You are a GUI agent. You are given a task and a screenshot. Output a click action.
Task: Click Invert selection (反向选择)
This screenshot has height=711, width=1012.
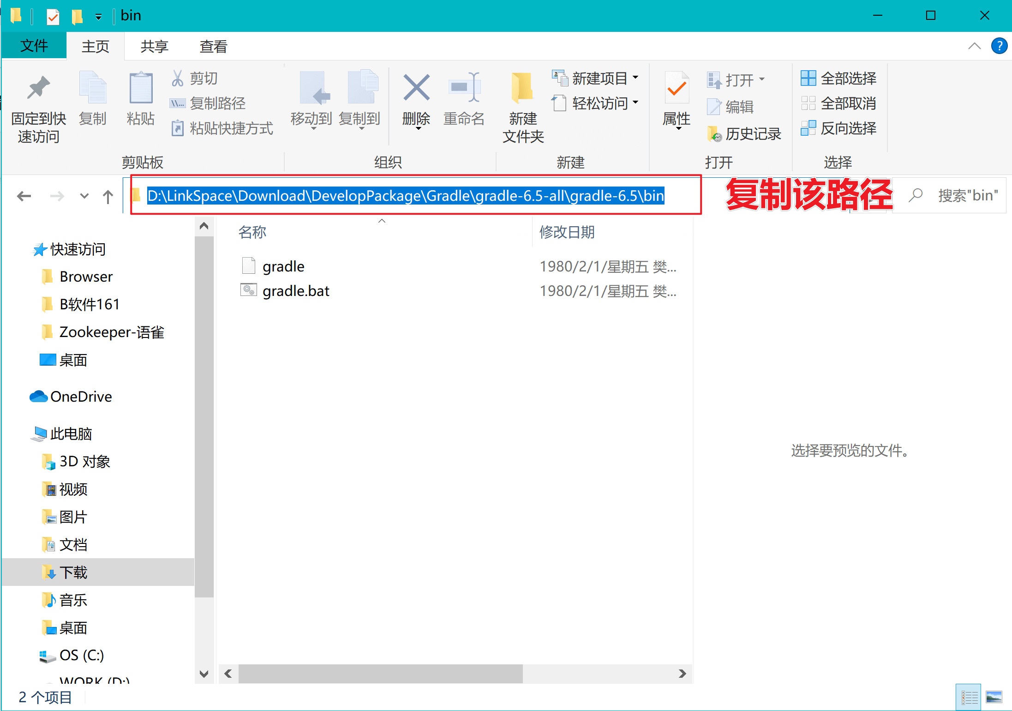click(x=838, y=128)
